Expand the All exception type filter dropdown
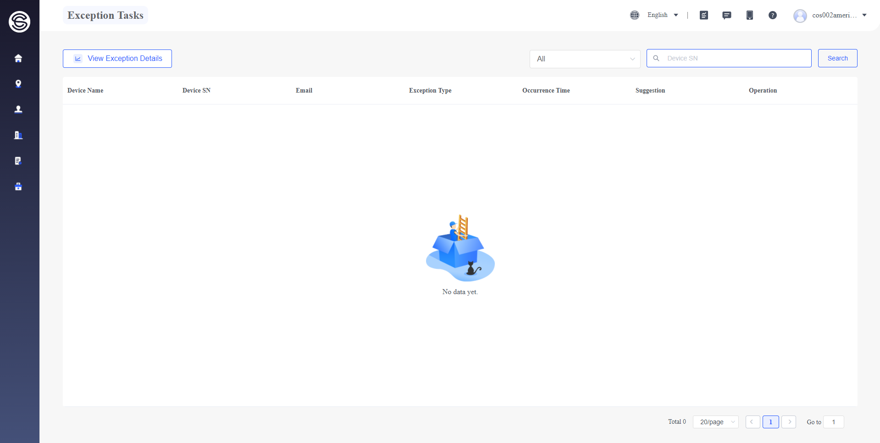880x443 pixels. click(585, 59)
